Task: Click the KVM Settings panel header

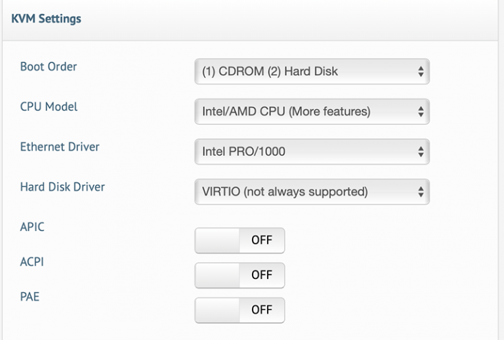Action: pos(250,20)
